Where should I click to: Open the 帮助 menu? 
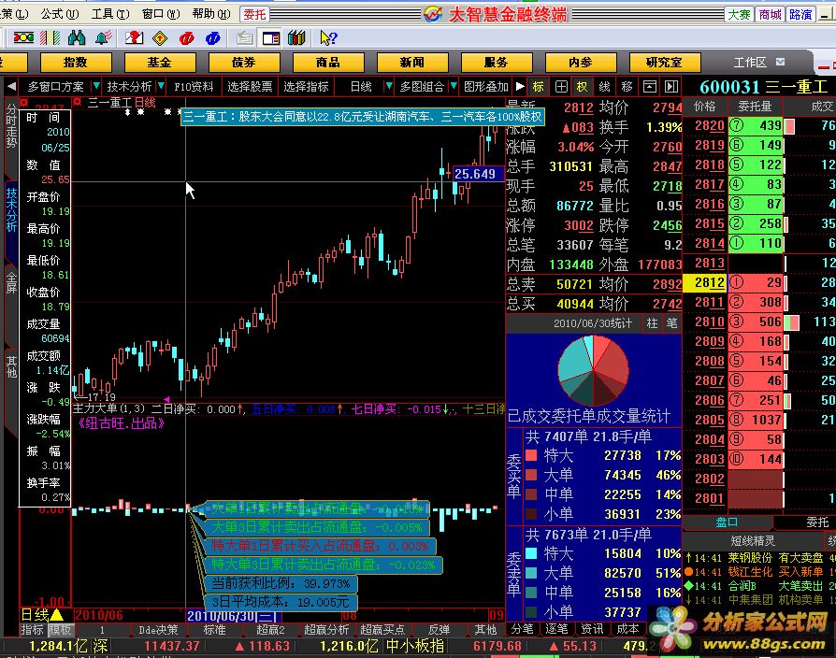click(211, 13)
